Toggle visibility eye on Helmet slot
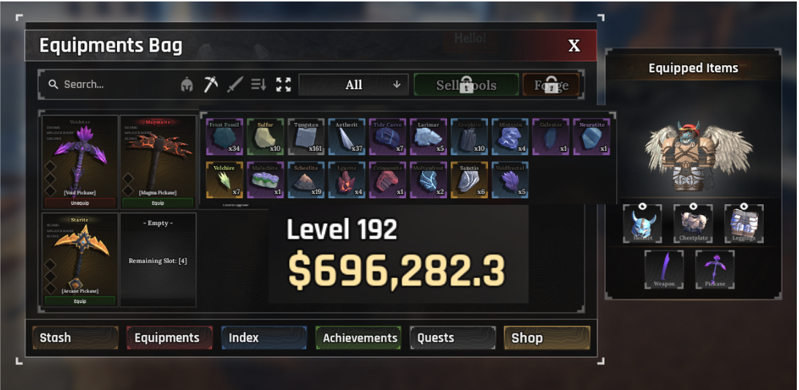 coord(642,206)
